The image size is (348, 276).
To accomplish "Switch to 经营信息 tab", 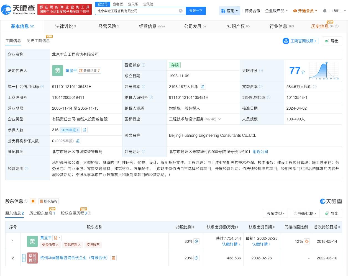I will [152, 26].
